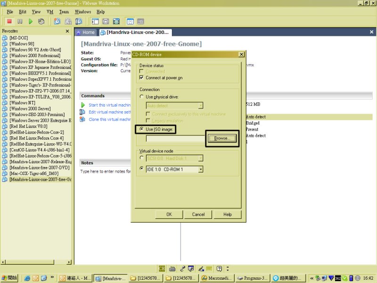Click the Console view toolbar icon
377x283 pixels.
tap(140, 21)
